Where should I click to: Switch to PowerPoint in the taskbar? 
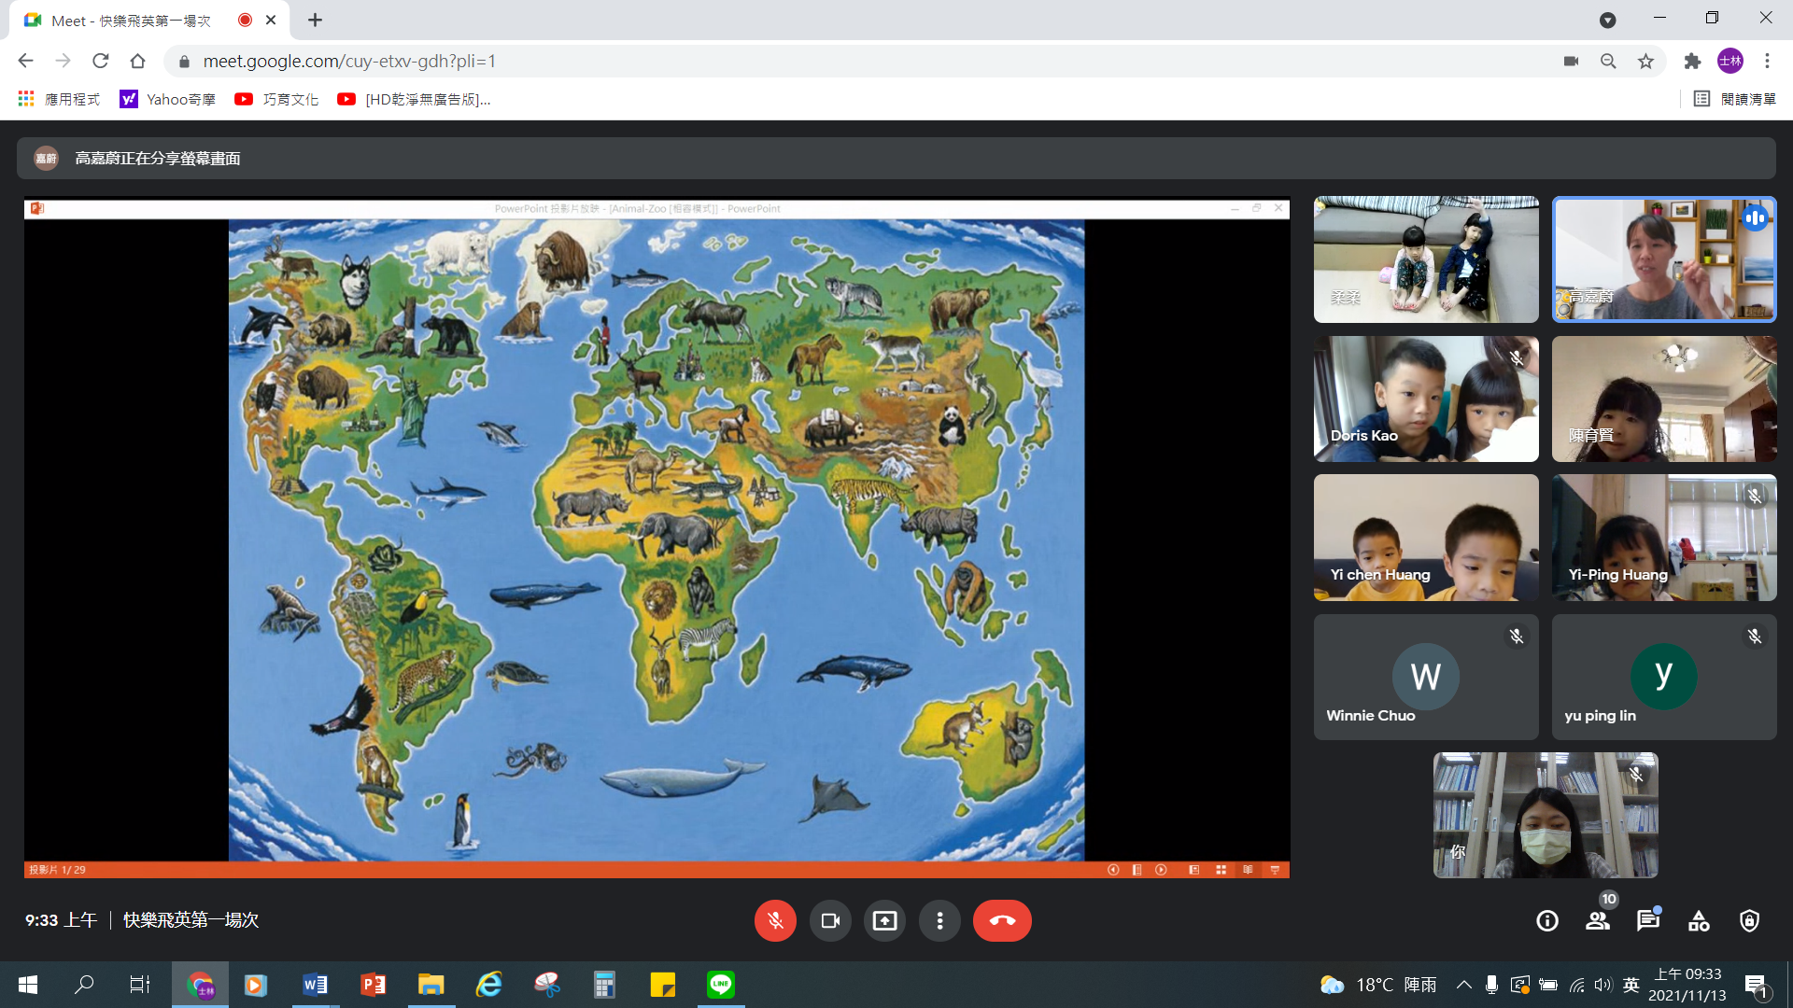click(x=373, y=985)
